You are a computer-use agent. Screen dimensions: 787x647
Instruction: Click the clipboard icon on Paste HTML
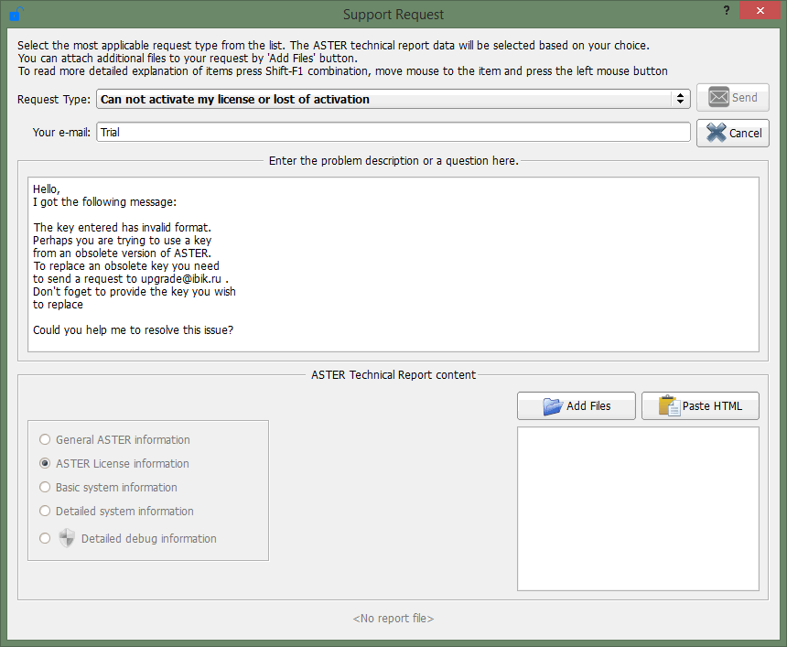point(669,405)
